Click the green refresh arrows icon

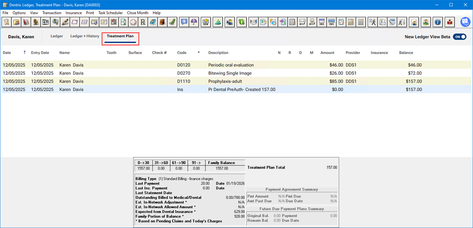coord(241,22)
